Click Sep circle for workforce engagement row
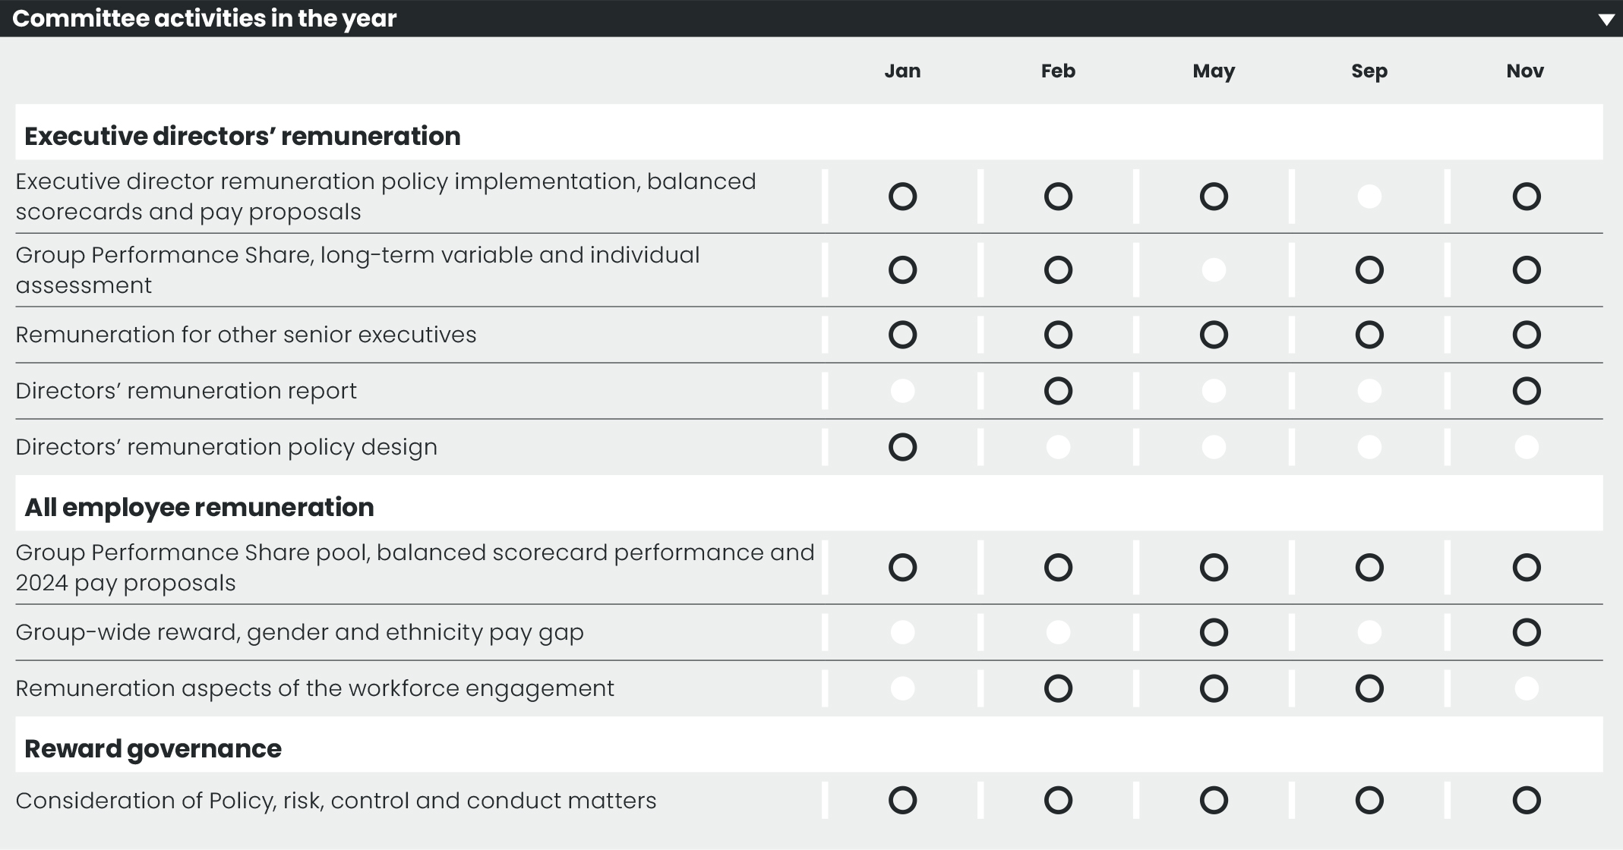This screenshot has height=850, width=1623. tap(1369, 688)
